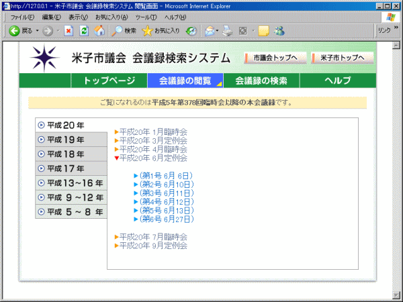Screen dimensions: 403x302
Task: Open the (第1号 6月 6日) link
Action: tap(164, 176)
